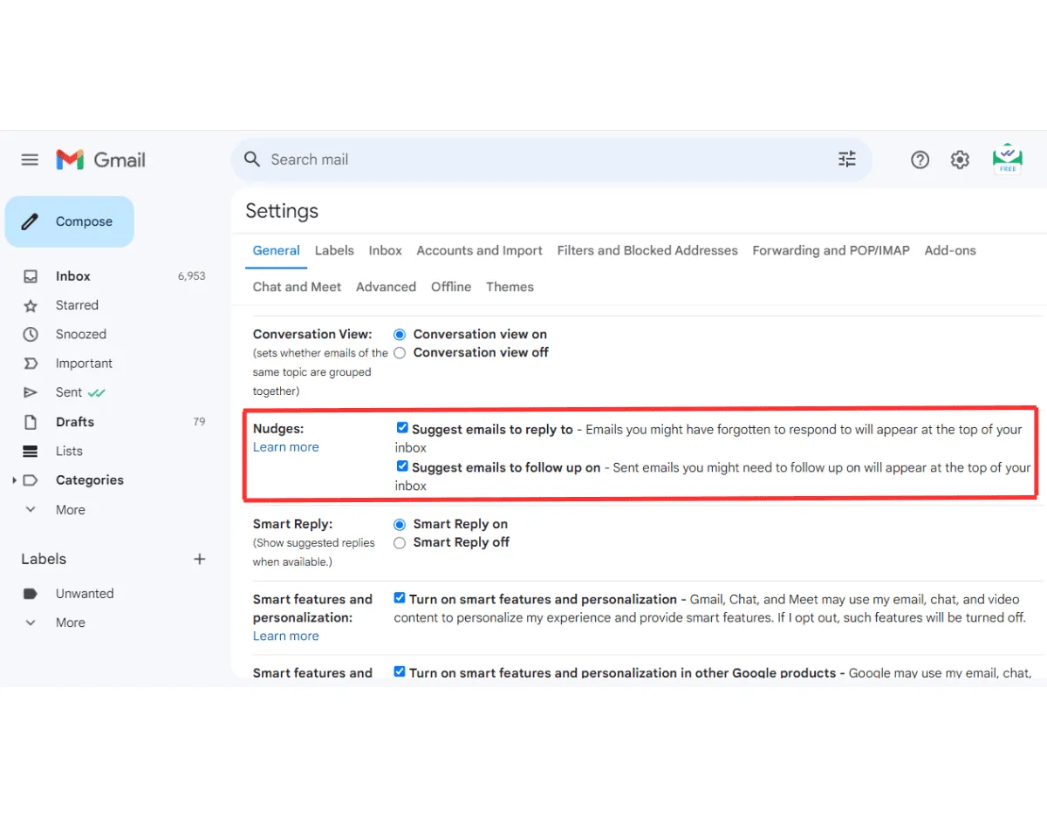Click the Settings gear icon
The height and width of the screenshot is (837, 1047).
[960, 160]
